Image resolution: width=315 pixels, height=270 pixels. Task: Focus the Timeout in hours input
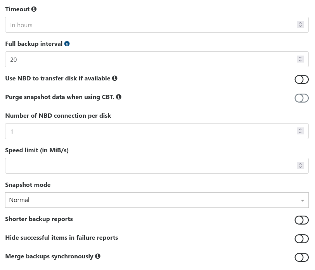[157, 25]
